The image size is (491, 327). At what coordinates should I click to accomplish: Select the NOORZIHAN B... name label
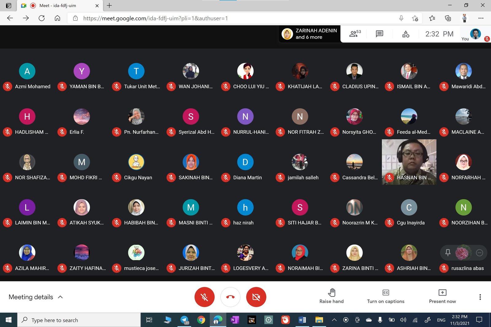[469, 223]
